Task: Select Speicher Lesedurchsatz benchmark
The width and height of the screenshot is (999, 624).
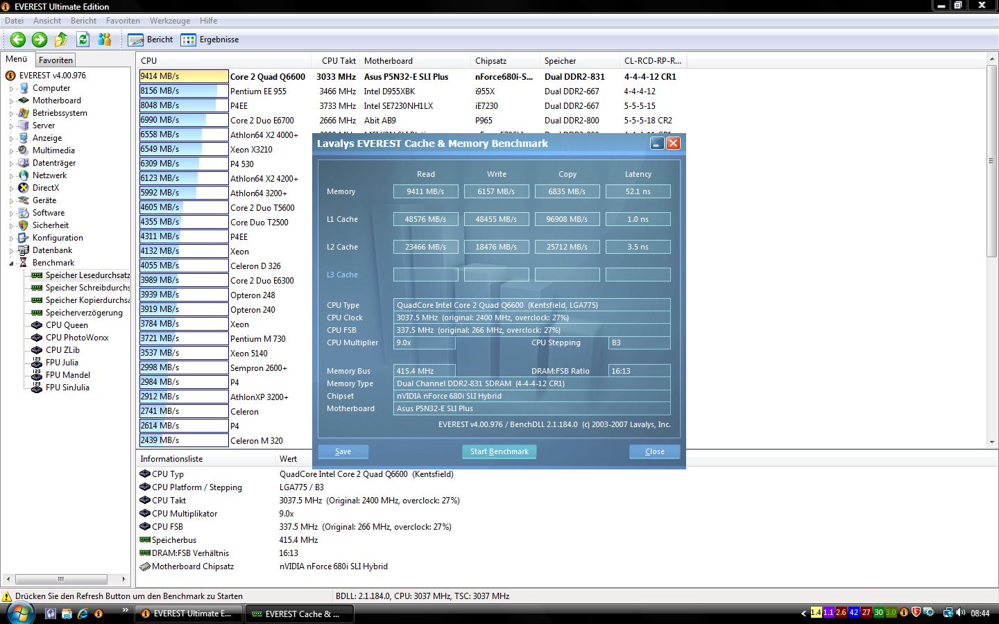Action: coord(87,275)
